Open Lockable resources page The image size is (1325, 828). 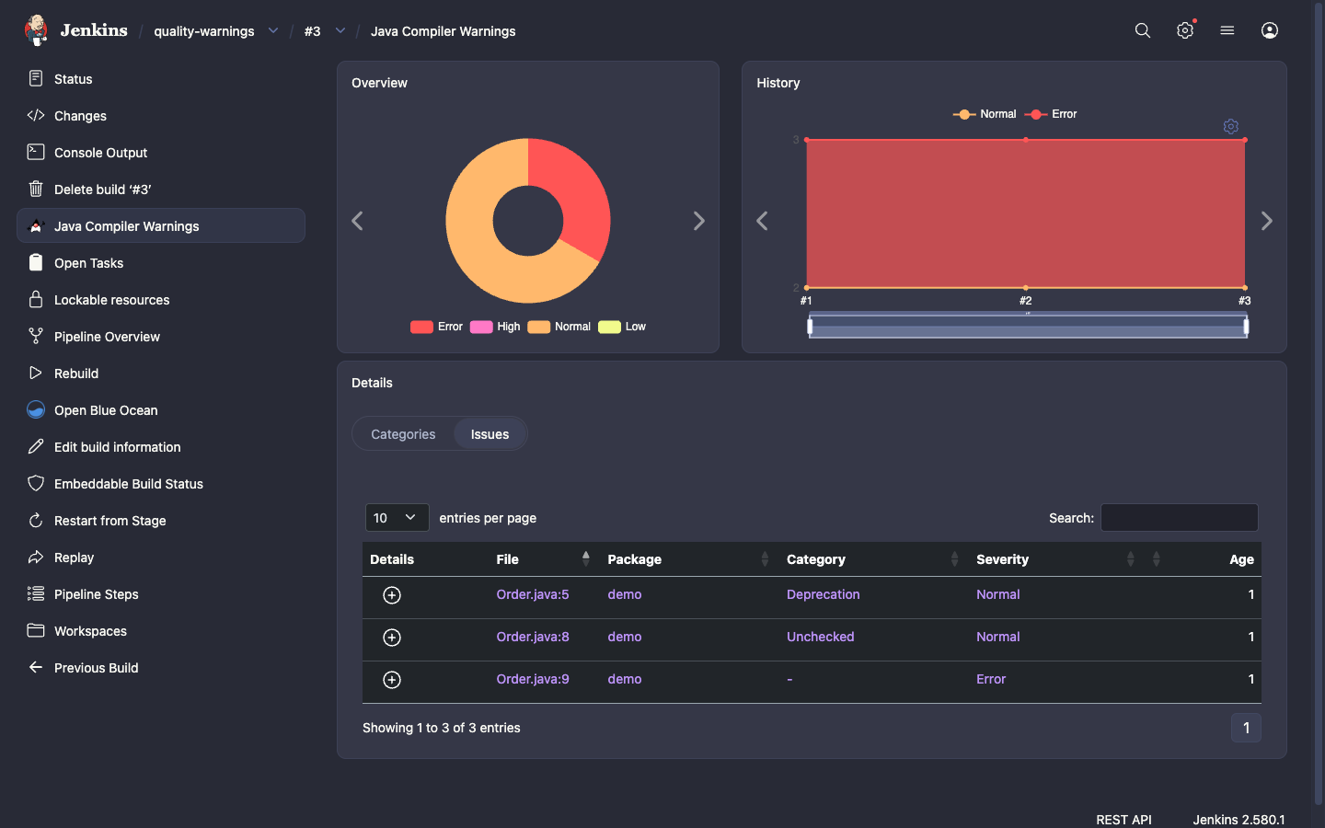tap(161, 300)
